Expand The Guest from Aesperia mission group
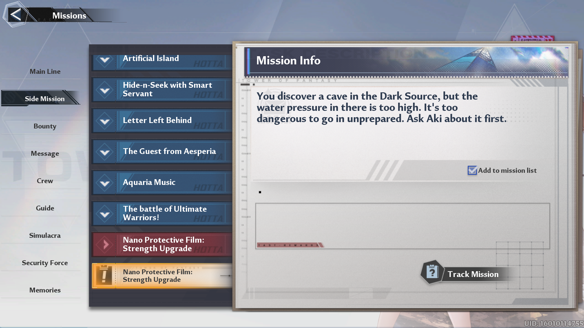The height and width of the screenshot is (328, 584). (x=105, y=151)
